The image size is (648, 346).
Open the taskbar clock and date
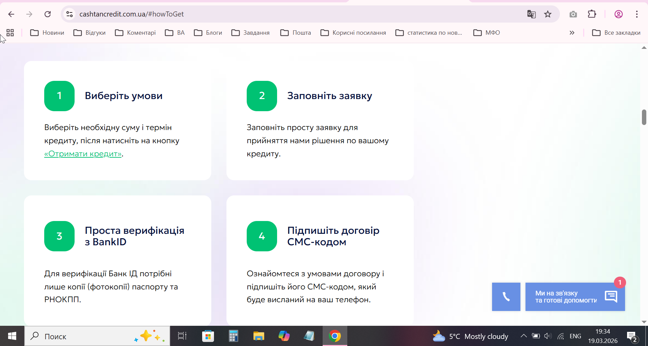[x=603, y=336]
